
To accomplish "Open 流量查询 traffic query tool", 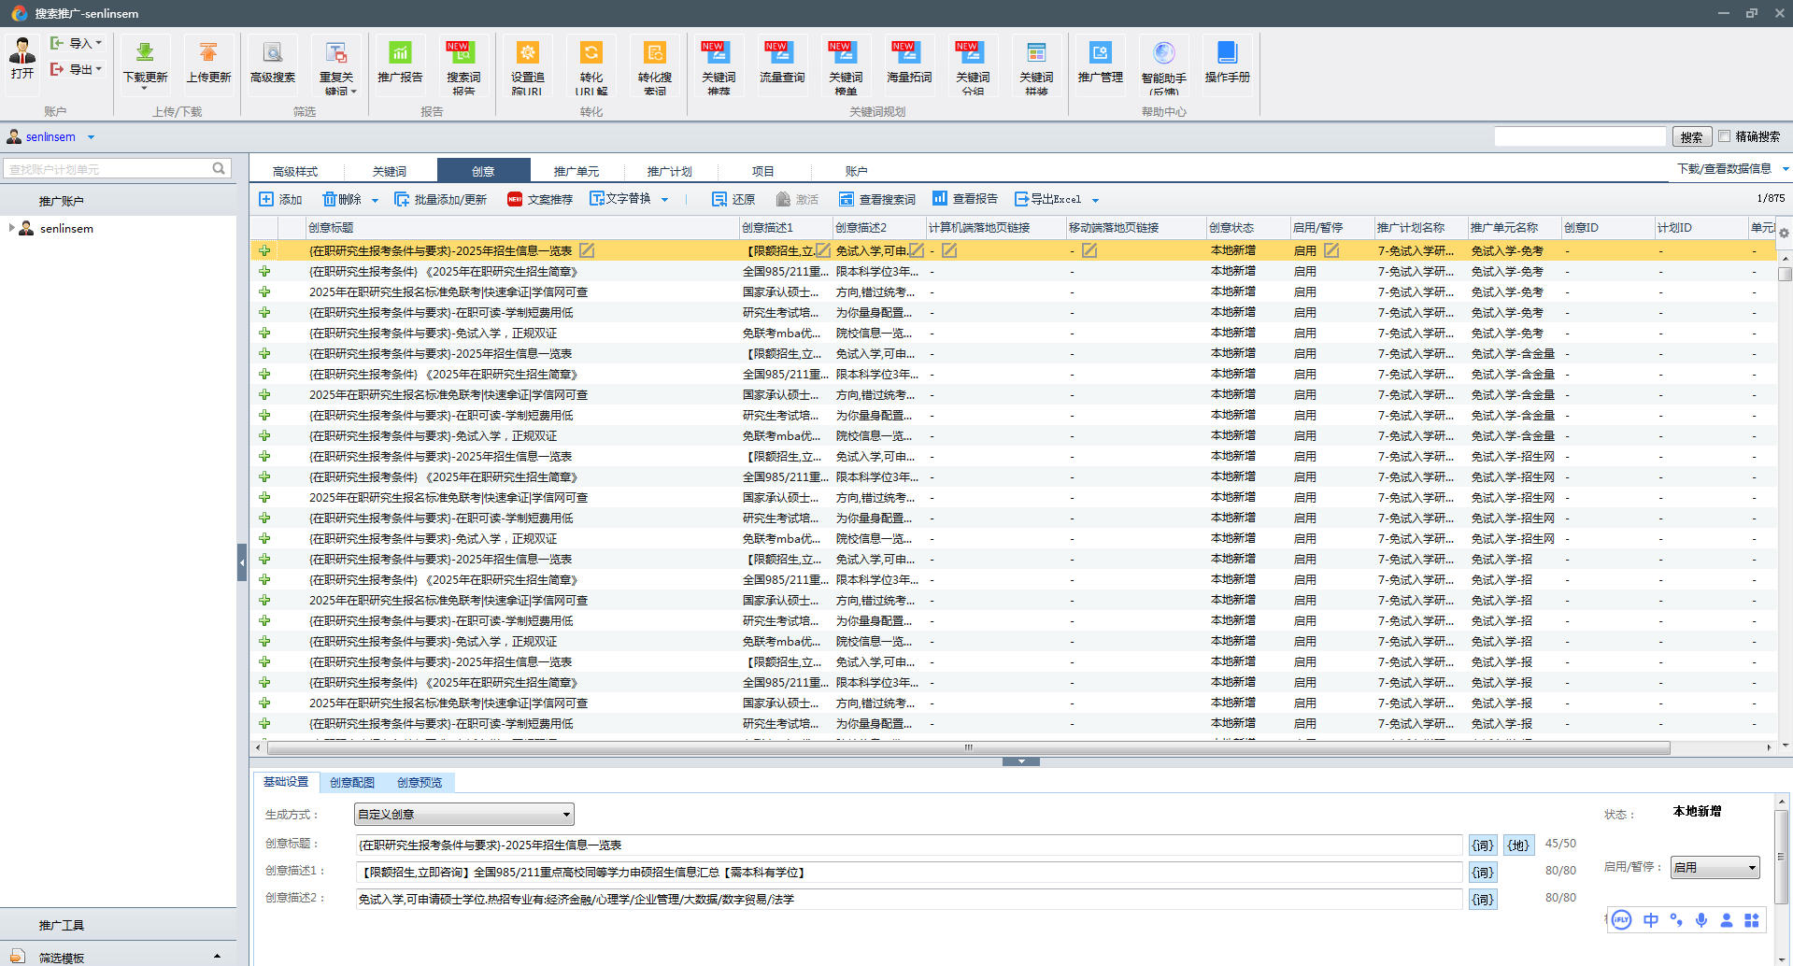I will tap(782, 53).
